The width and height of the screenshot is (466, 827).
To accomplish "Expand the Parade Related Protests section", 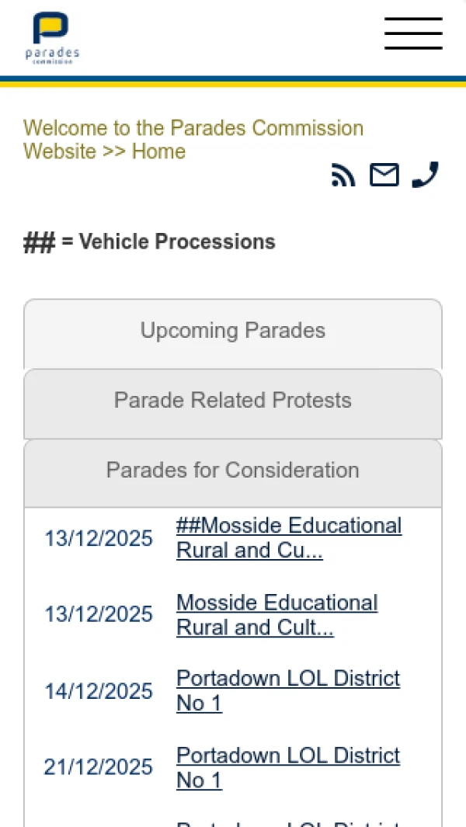I will point(233,401).
